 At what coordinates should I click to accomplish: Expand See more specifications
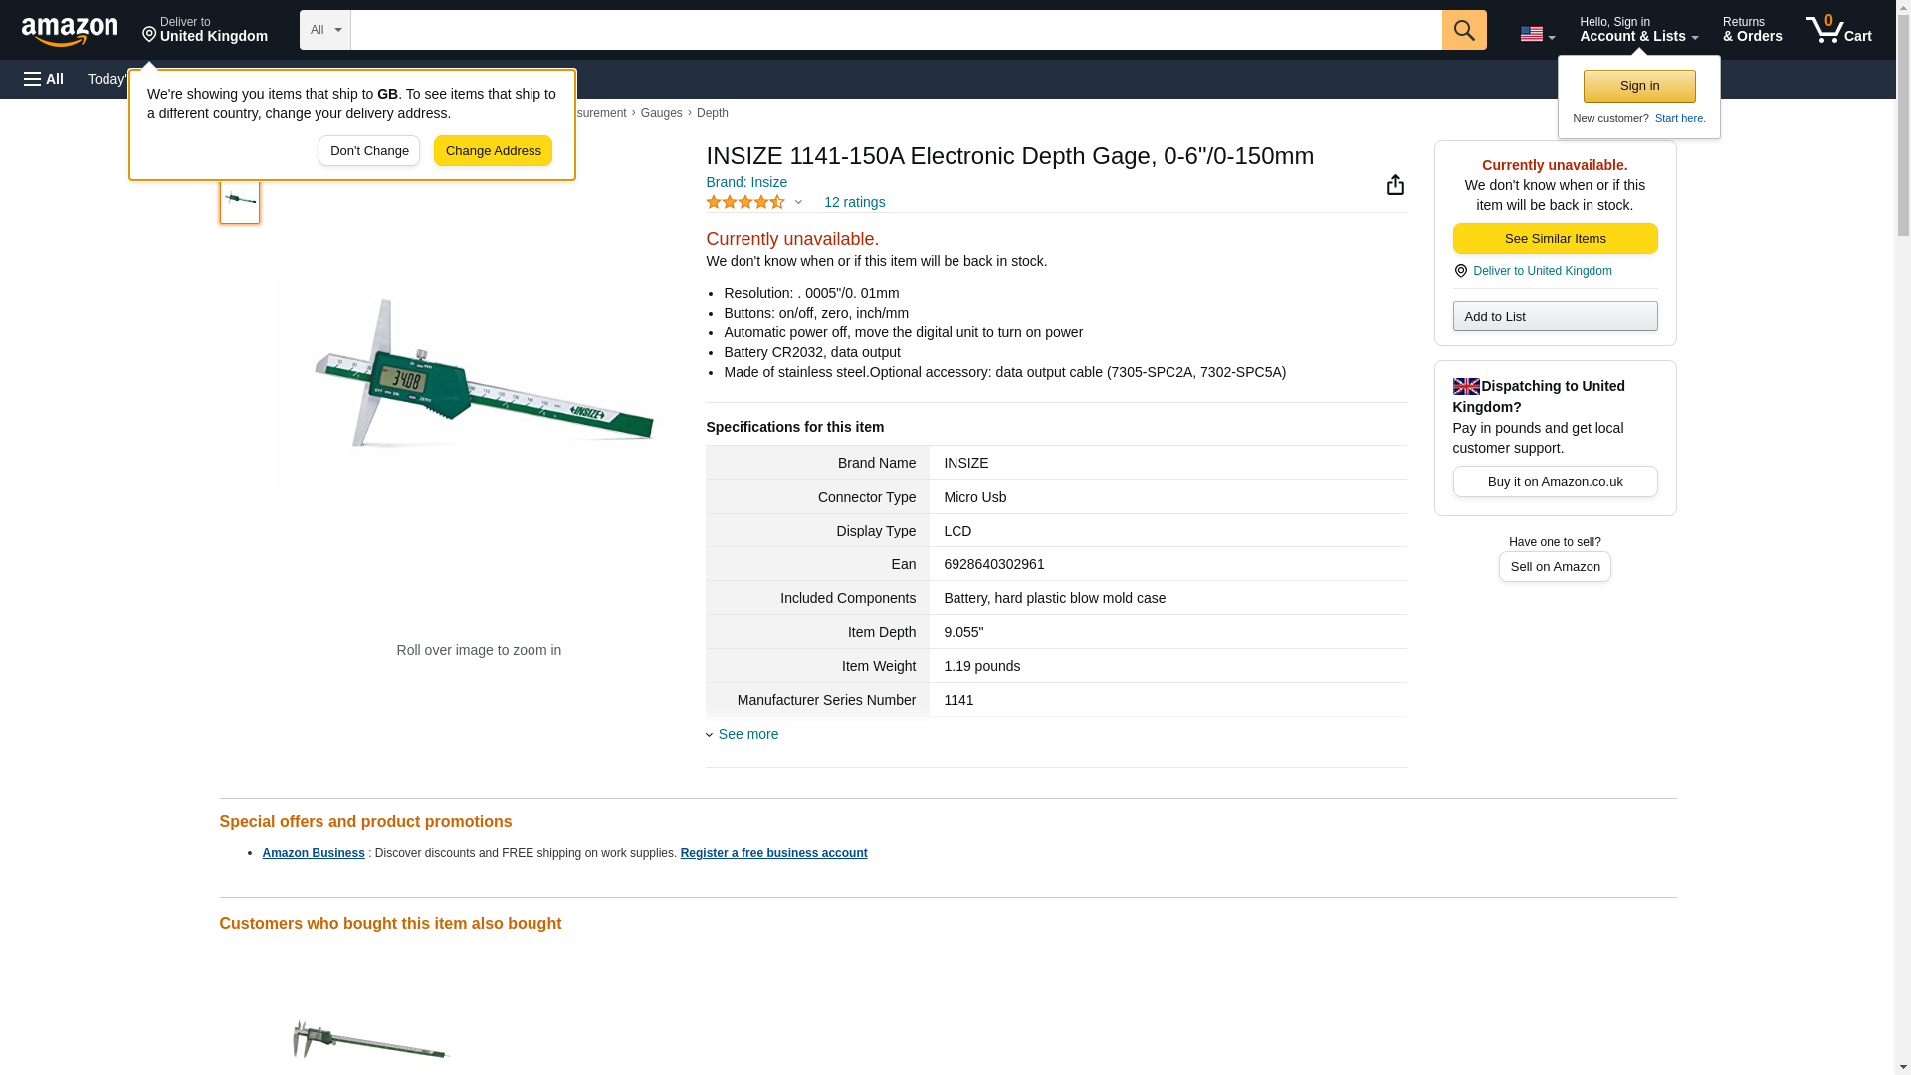747,734
